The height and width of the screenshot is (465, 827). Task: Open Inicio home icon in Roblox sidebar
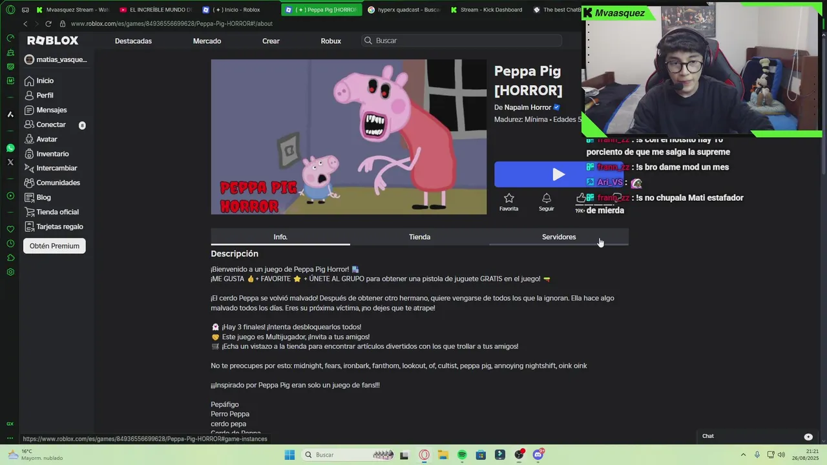click(x=29, y=81)
